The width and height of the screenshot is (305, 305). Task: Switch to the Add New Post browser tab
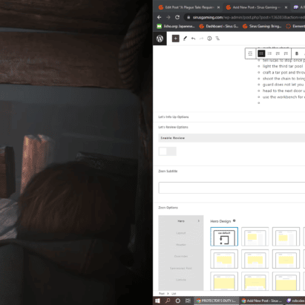(257, 7)
